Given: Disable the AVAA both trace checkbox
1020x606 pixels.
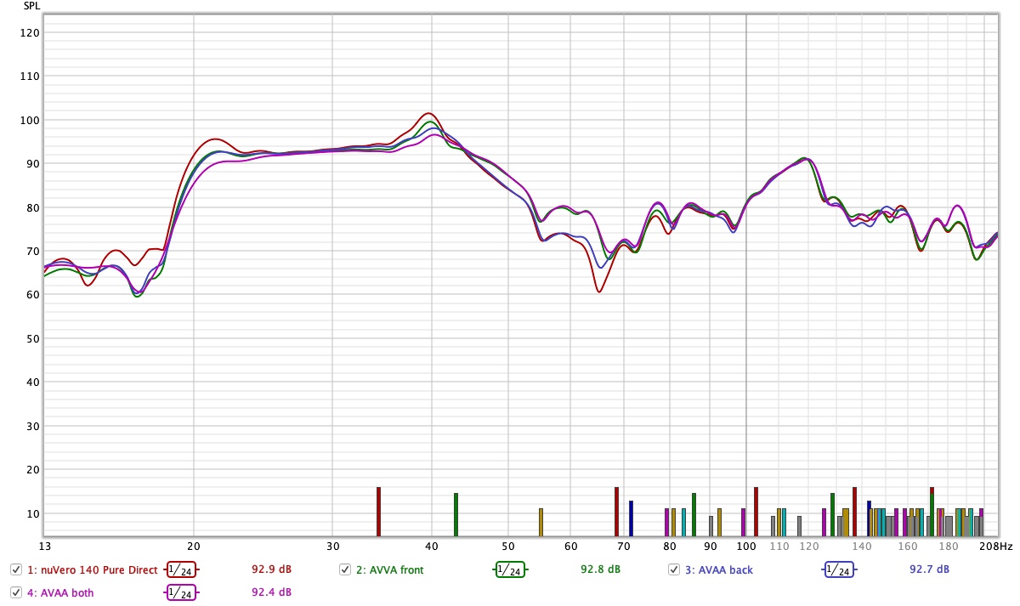Looking at the screenshot, I should pyautogui.click(x=16, y=592).
